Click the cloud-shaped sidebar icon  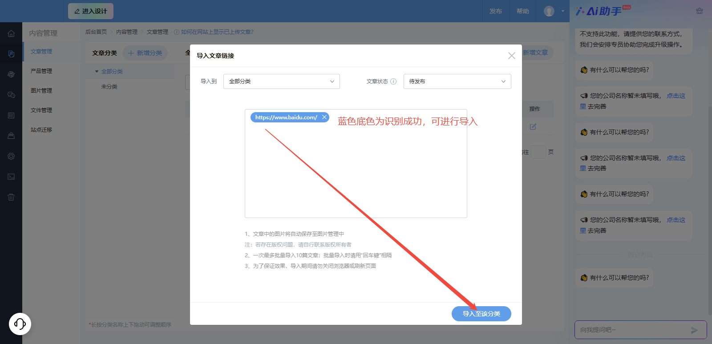pyautogui.click(x=11, y=74)
